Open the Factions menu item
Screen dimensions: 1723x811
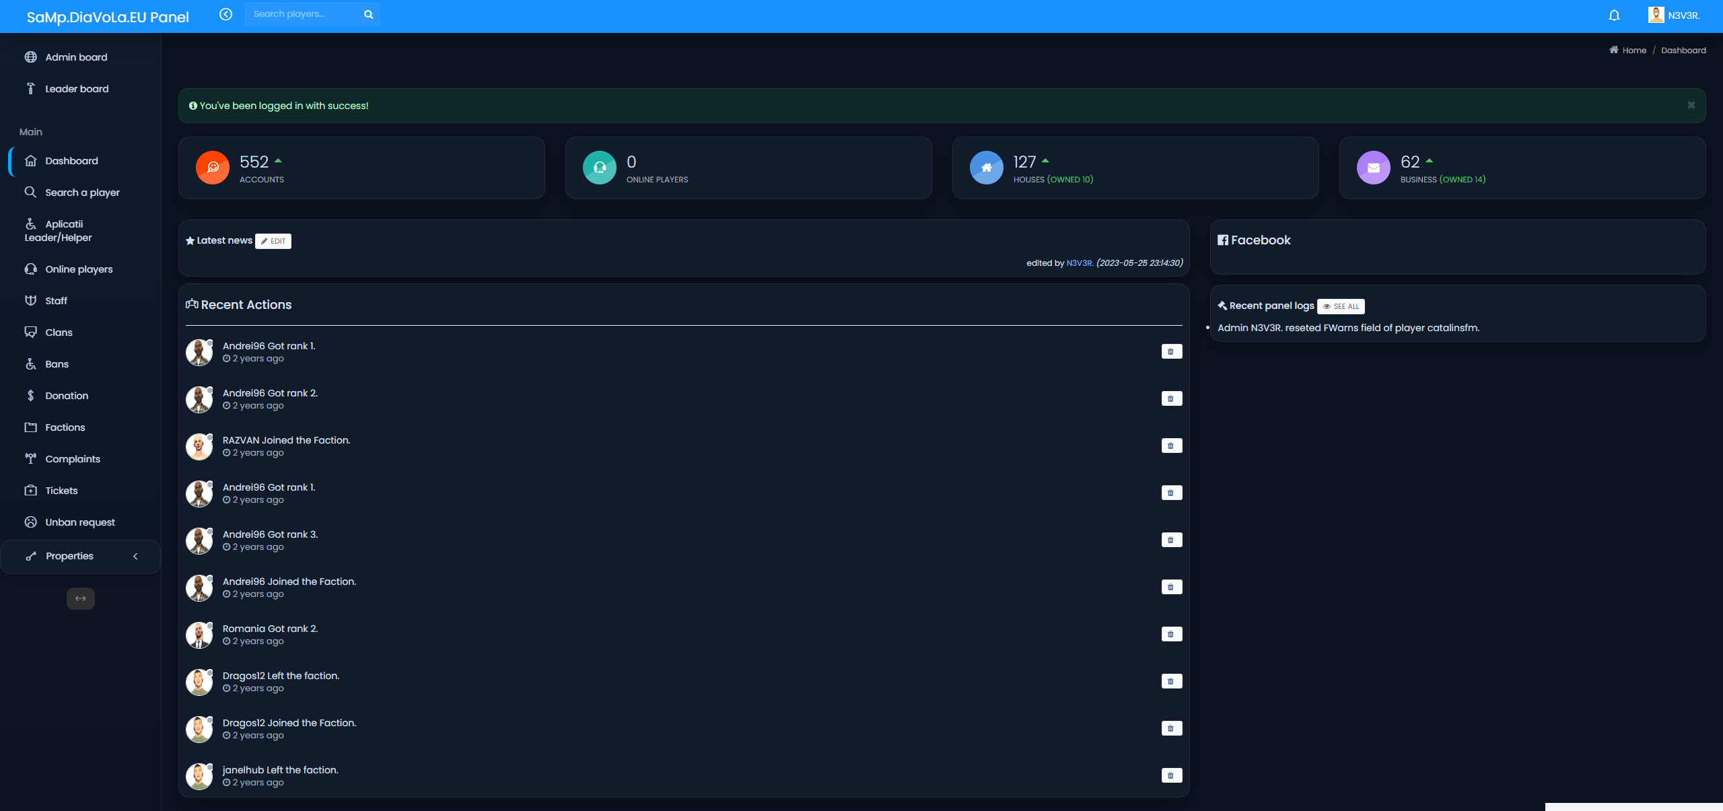click(65, 427)
